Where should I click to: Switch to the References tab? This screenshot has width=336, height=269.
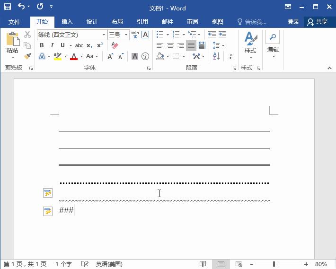142,22
